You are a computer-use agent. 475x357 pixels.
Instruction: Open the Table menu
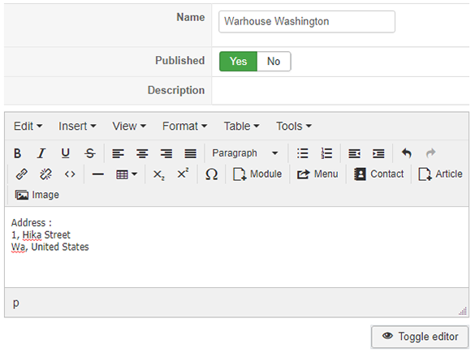pos(241,127)
